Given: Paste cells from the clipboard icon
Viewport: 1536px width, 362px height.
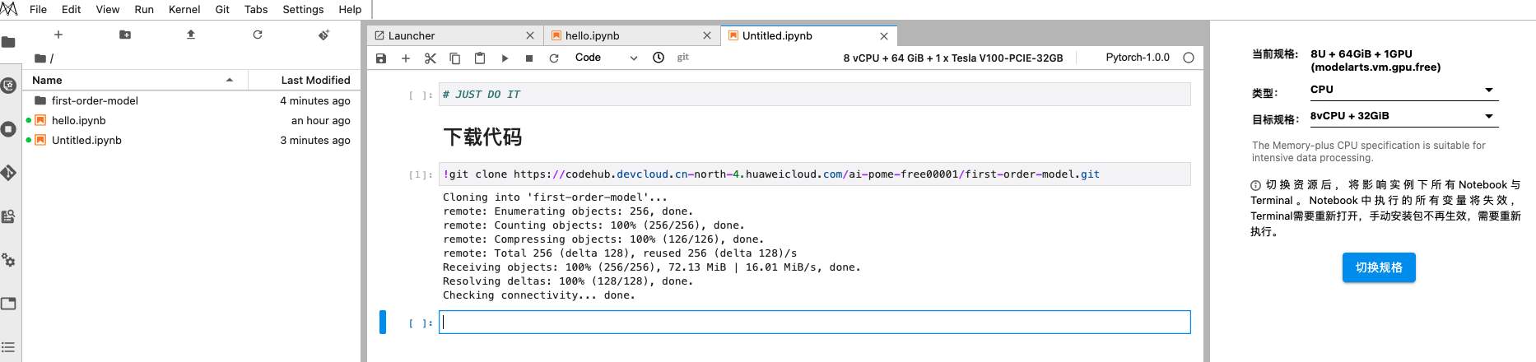Looking at the screenshot, I should point(479,58).
